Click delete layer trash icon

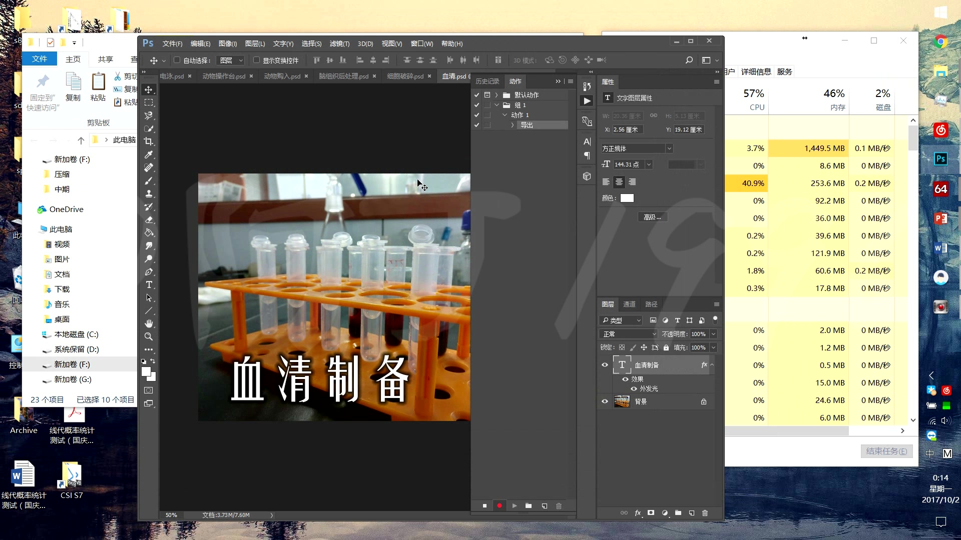click(705, 513)
